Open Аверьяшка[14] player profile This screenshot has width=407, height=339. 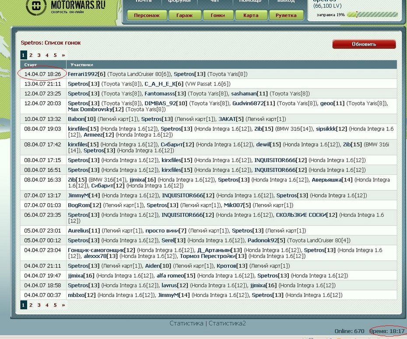332,180
